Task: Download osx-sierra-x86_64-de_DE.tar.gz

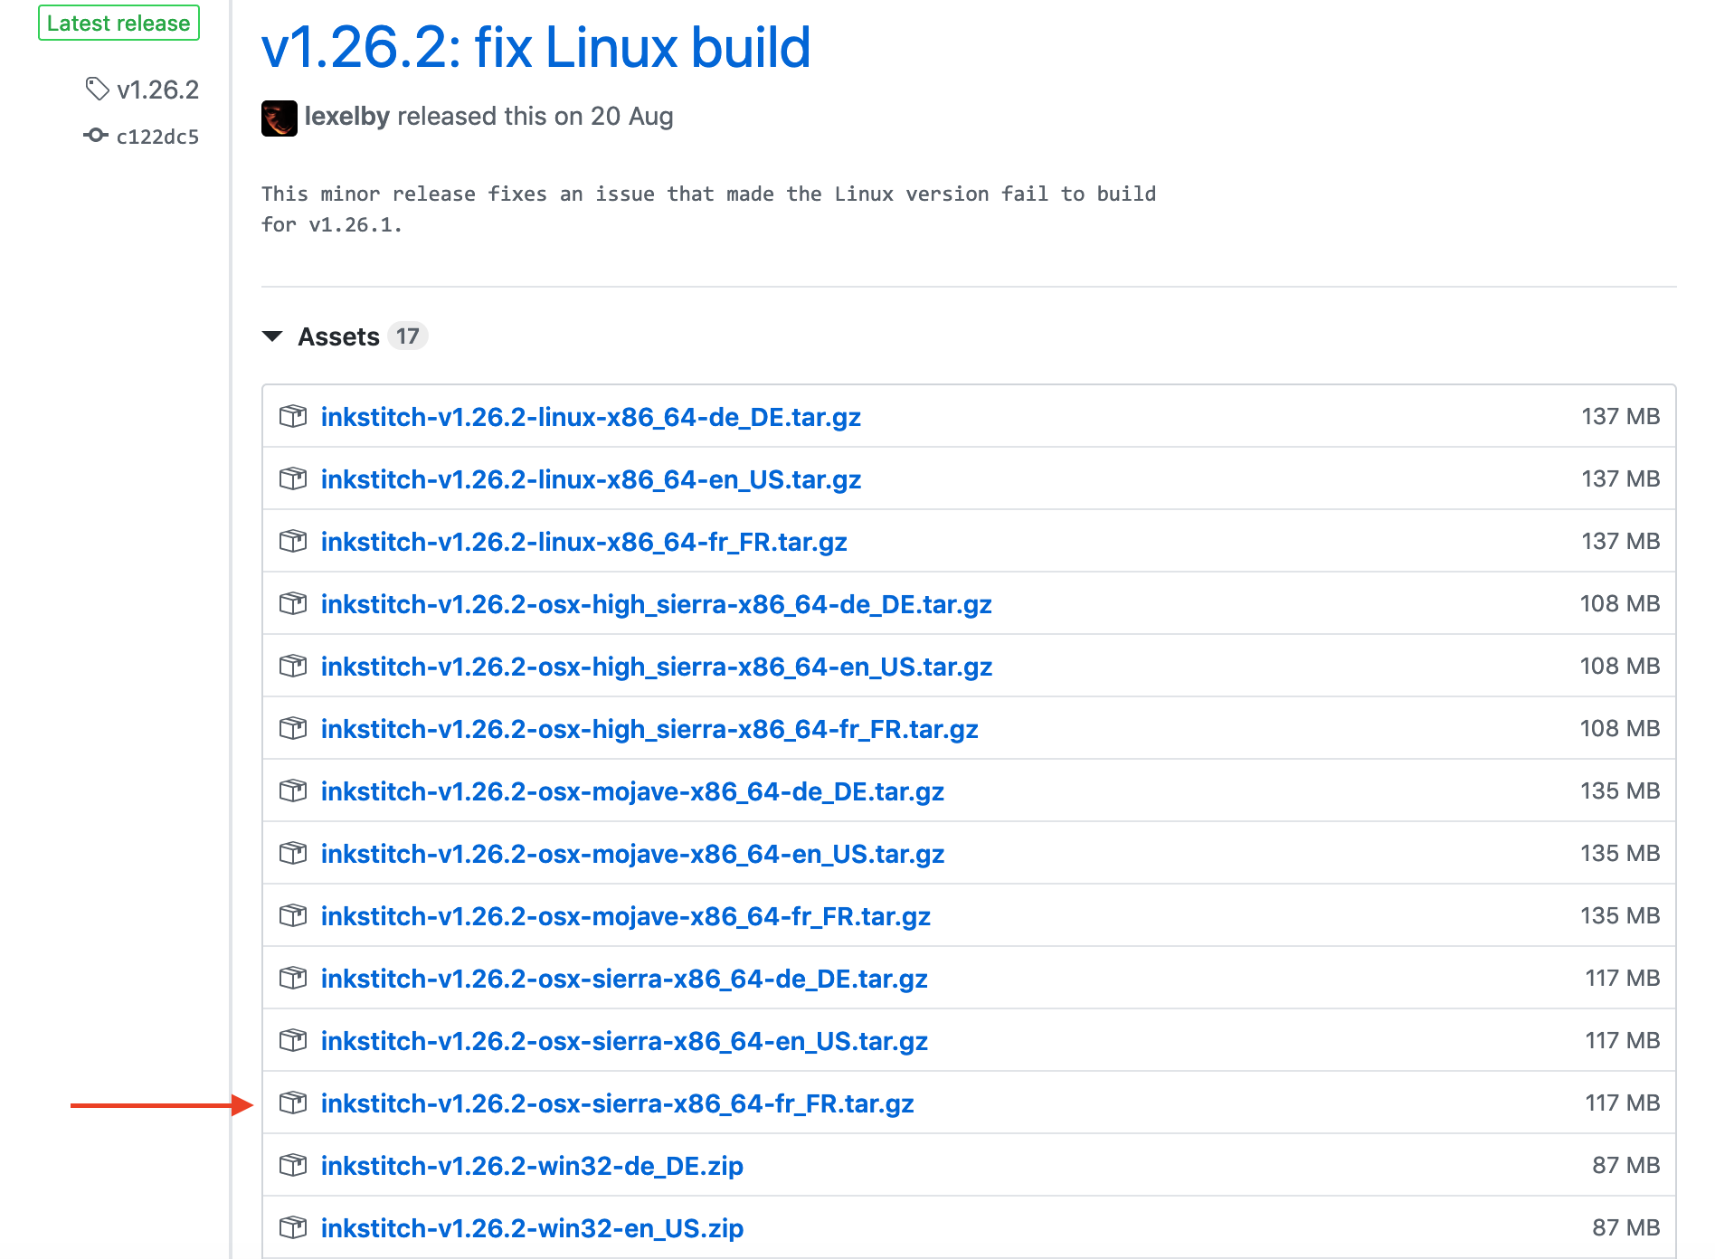Action: coord(624,979)
